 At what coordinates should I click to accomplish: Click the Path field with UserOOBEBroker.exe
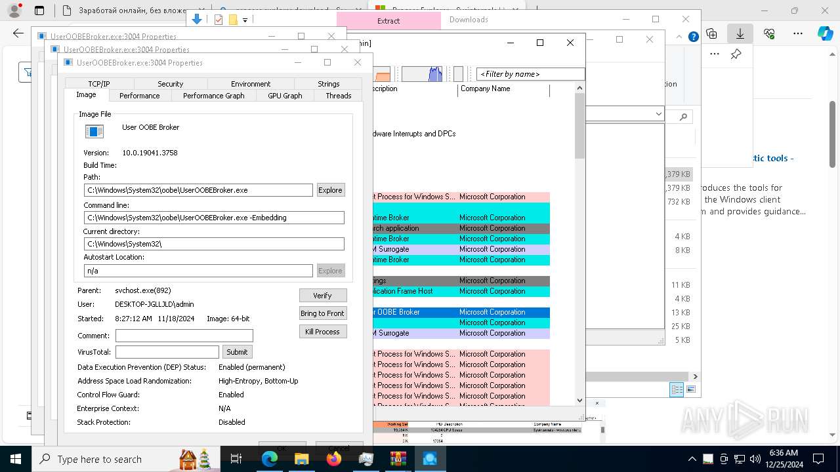click(x=198, y=190)
